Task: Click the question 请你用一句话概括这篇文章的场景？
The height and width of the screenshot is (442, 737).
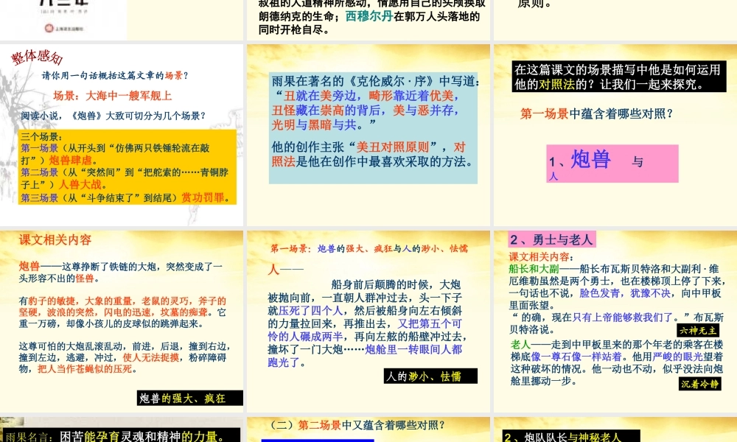Action: [x=115, y=76]
